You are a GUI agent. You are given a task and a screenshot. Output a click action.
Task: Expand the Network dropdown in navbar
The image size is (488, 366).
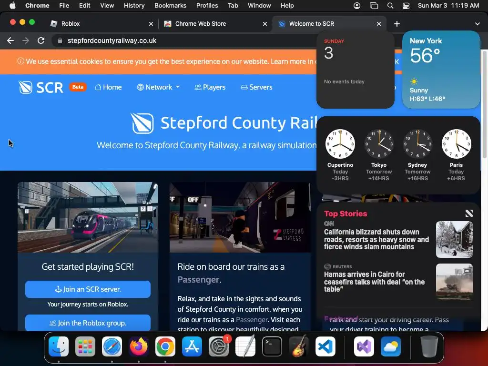[158, 87]
